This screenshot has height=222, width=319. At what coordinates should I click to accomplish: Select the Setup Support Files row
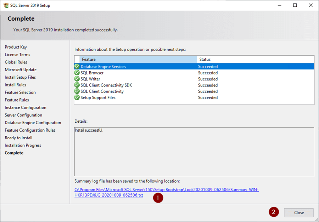(194, 98)
